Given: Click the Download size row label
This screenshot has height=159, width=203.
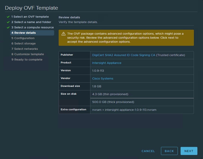Looking at the screenshot, I should pos(70,86).
